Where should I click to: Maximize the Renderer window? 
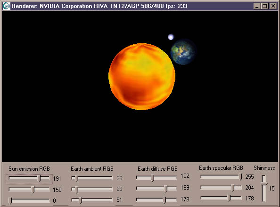[264, 6]
